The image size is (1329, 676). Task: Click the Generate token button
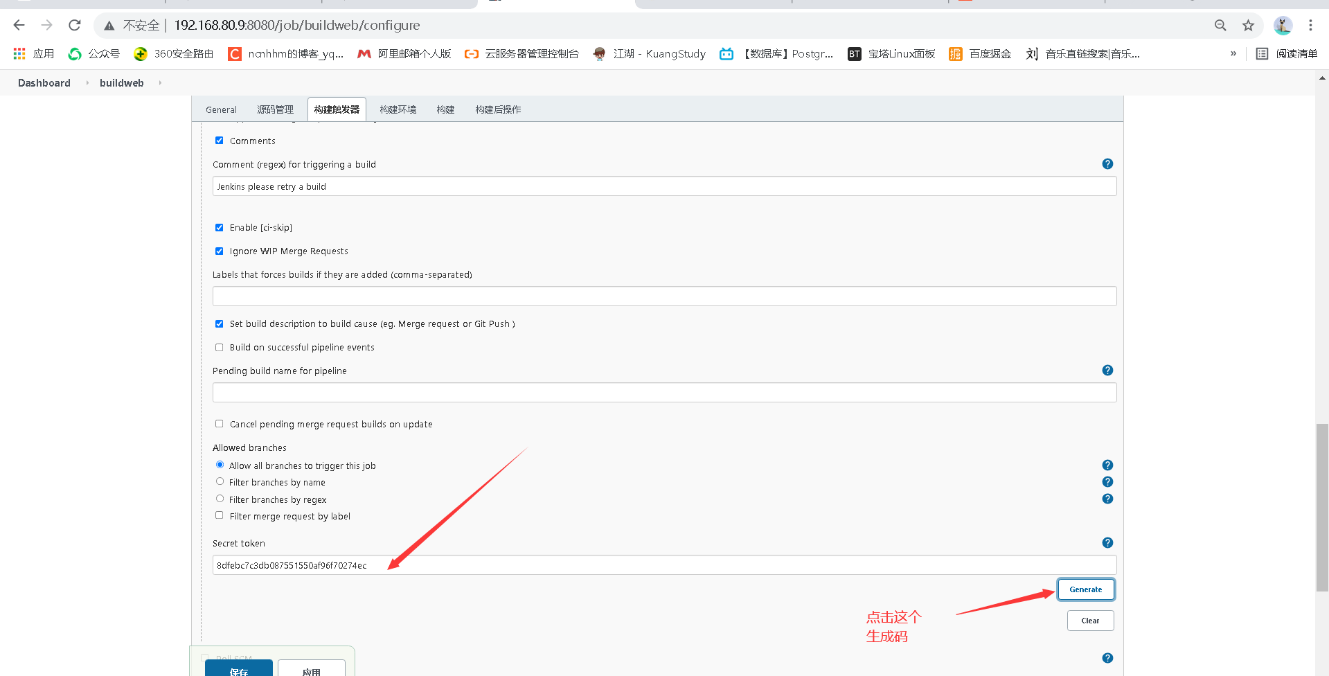[x=1085, y=589]
